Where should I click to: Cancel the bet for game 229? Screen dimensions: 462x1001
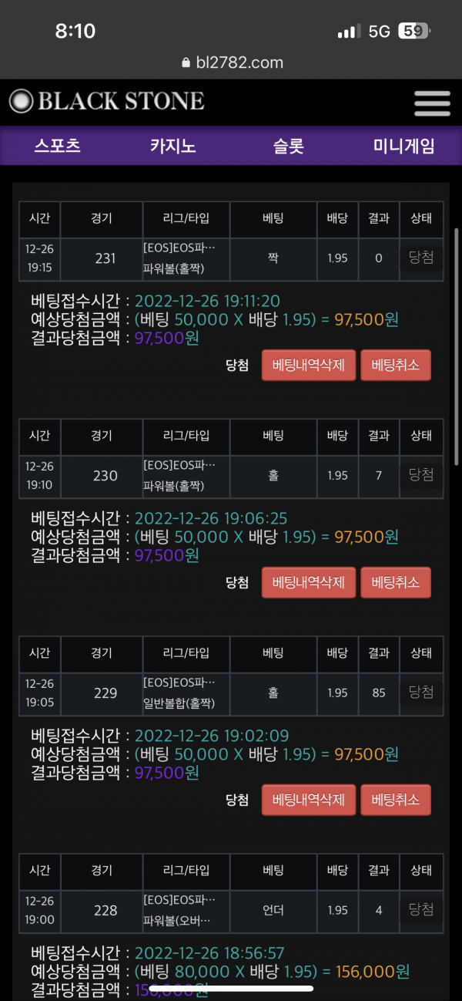396,800
